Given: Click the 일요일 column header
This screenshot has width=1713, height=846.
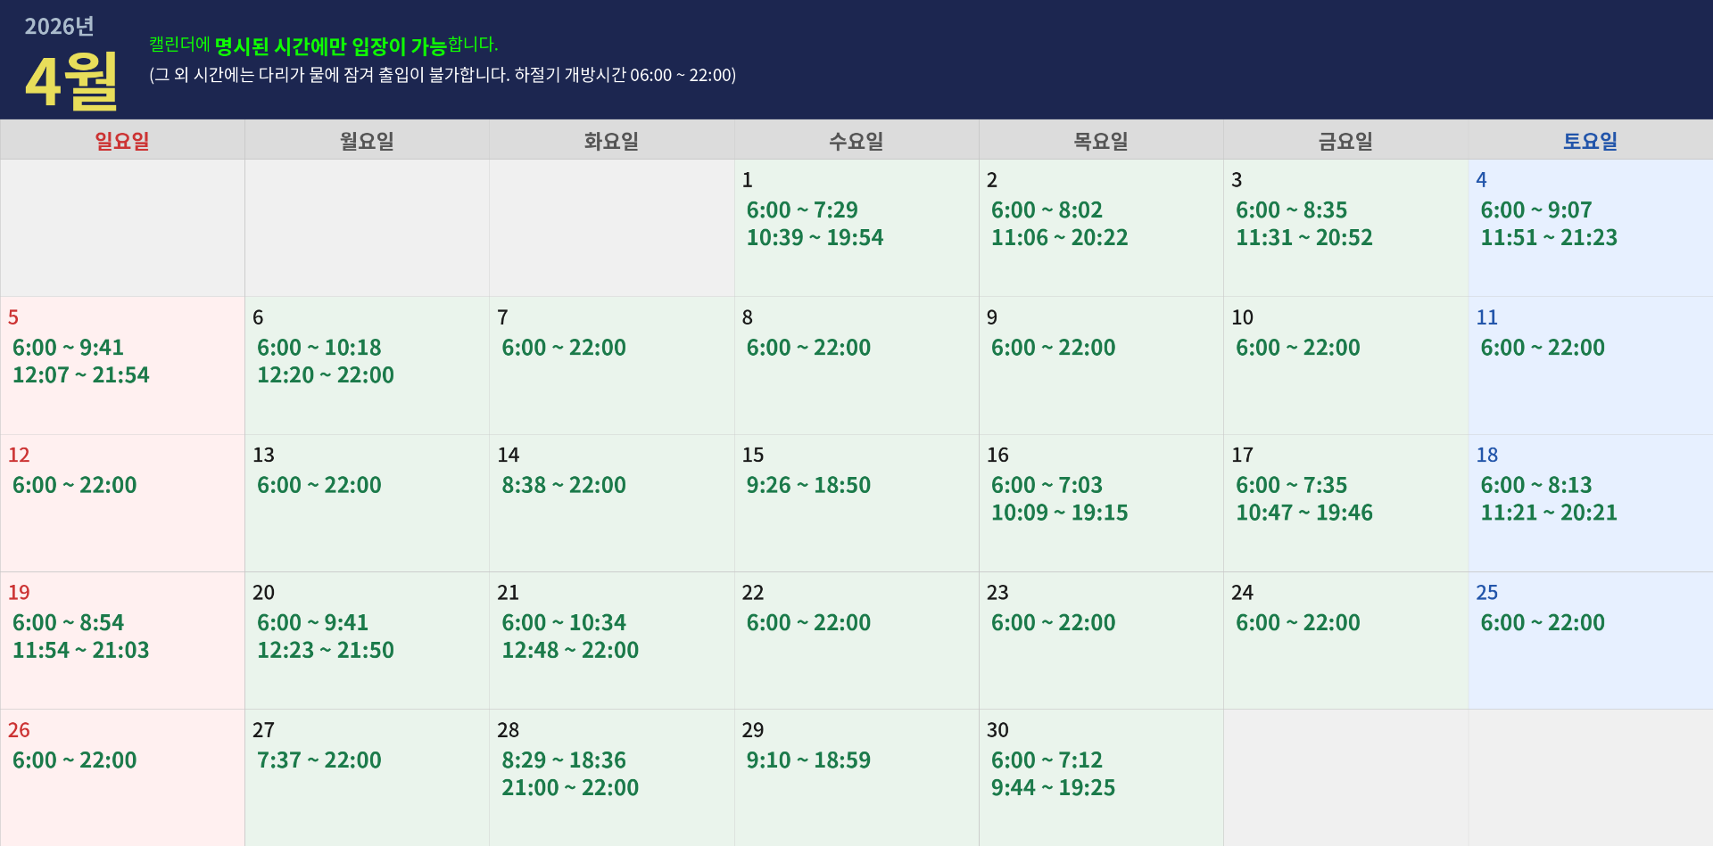Looking at the screenshot, I should pos(122,141).
